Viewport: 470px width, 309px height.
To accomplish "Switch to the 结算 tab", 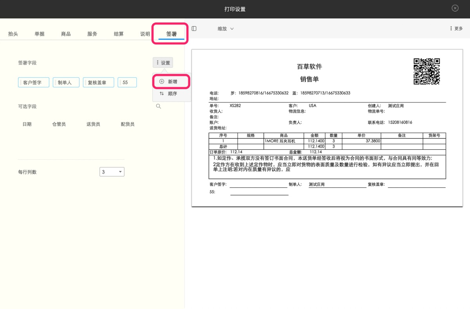I will tap(119, 34).
